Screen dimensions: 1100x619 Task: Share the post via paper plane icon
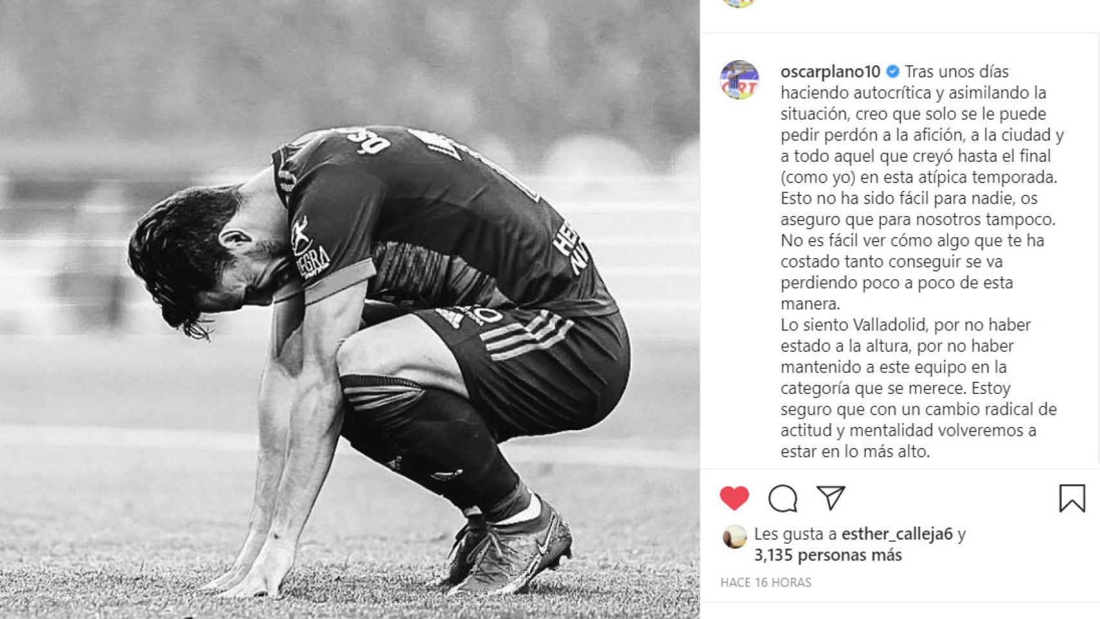tap(830, 497)
